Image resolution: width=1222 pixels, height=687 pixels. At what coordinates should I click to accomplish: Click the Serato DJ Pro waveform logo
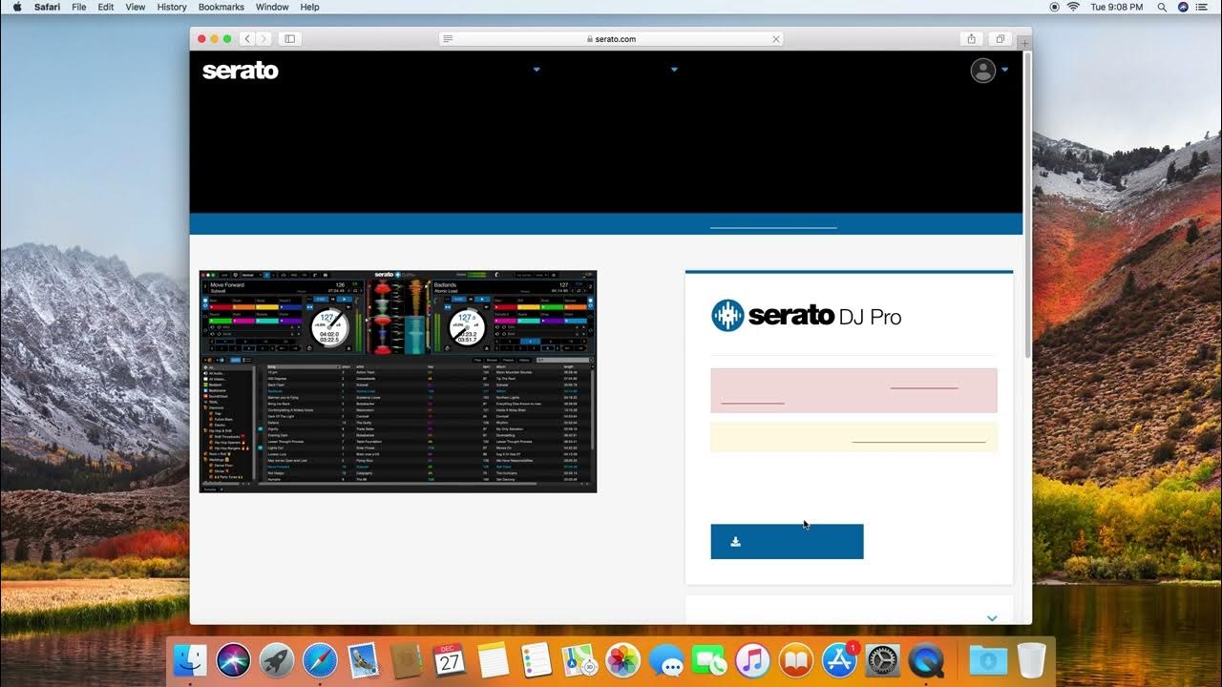(x=727, y=316)
